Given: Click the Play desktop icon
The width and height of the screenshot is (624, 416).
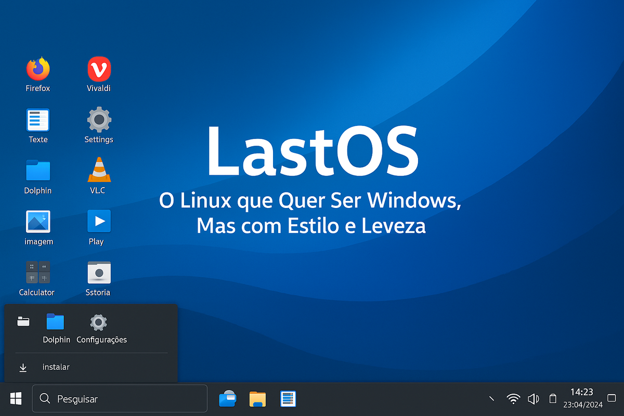Looking at the screenshot, I should click(99, 222).
